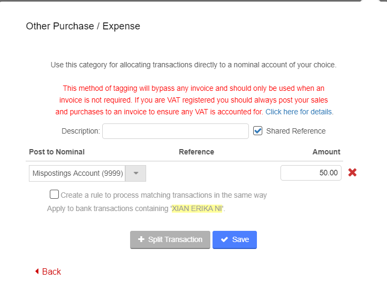Screen dimensions: 387x288
Task: Click the plus icon on Split Transaction
Action: pos(141,240)
